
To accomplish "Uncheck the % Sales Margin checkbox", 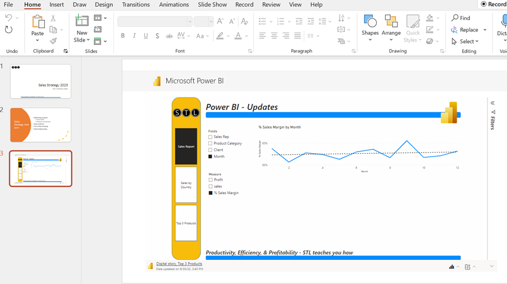I will pos(211,193).
